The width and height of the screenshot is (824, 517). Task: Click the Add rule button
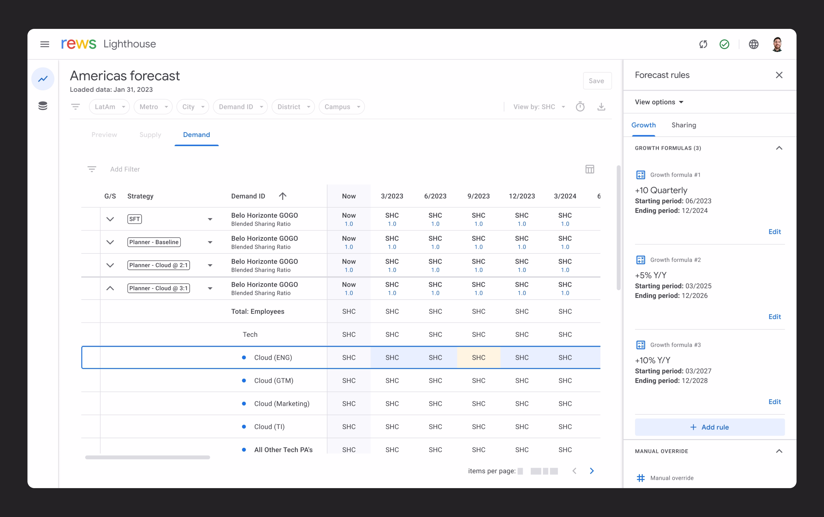(710, 427)
